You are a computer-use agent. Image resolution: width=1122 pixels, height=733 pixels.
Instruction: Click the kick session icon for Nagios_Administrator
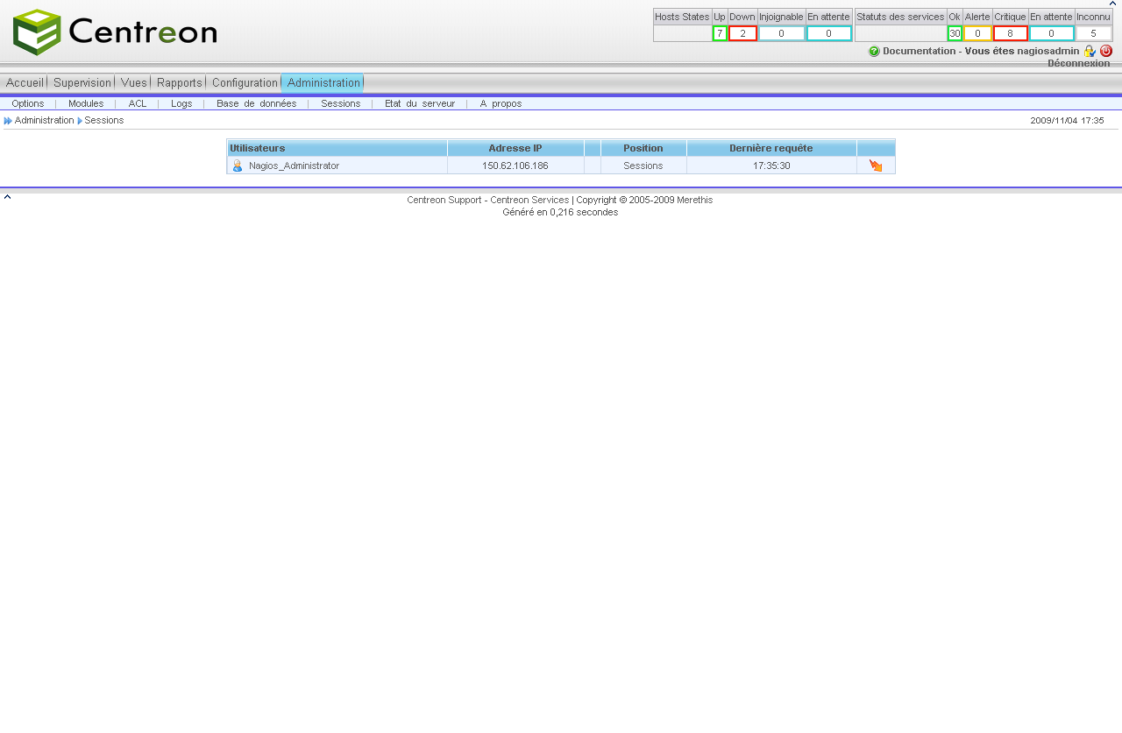pyautogui.click(x=876, y=166)
